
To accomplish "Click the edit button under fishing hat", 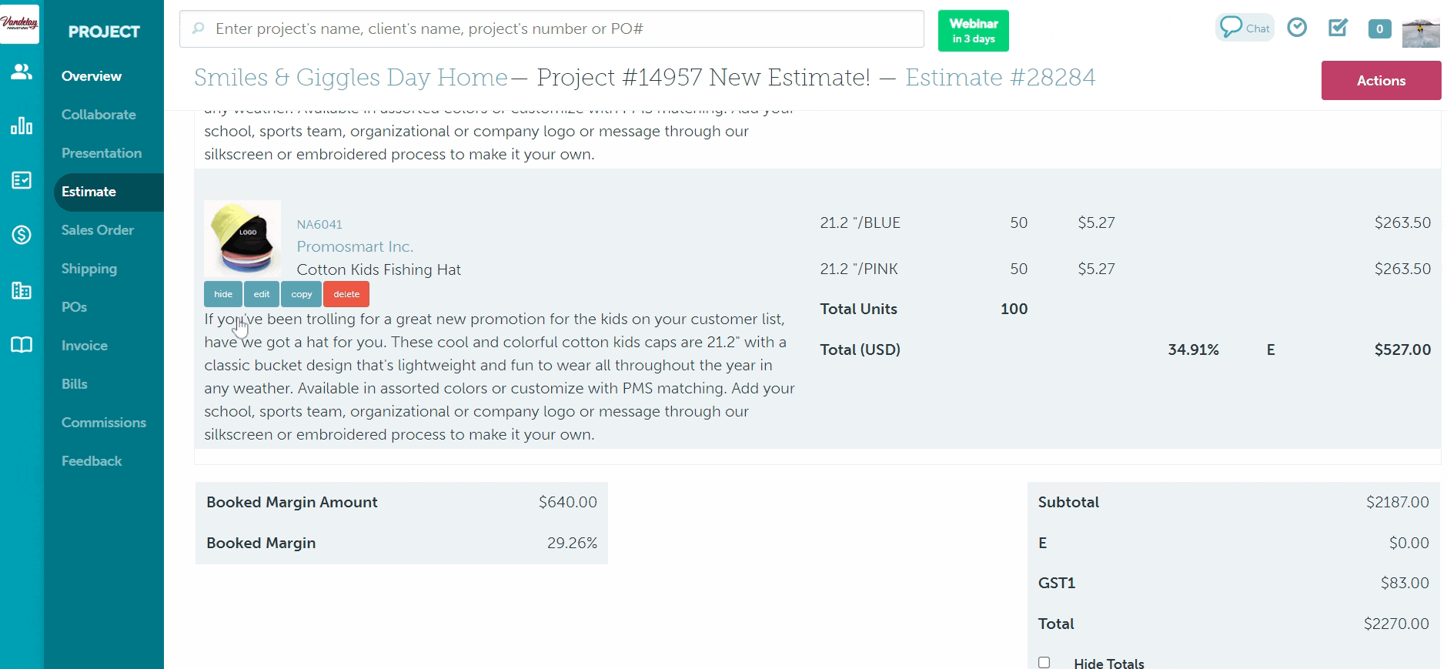I will (x=262, y=294).
